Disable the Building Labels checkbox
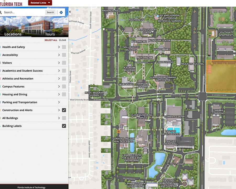This screenshot has width=236, height=189. click(x=64, y=126)
